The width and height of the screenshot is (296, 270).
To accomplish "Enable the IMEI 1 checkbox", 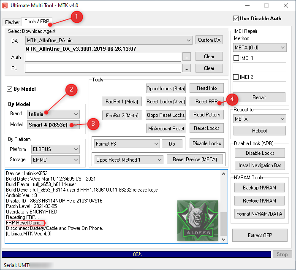I will pyautogui.click(x=236, y=58).
